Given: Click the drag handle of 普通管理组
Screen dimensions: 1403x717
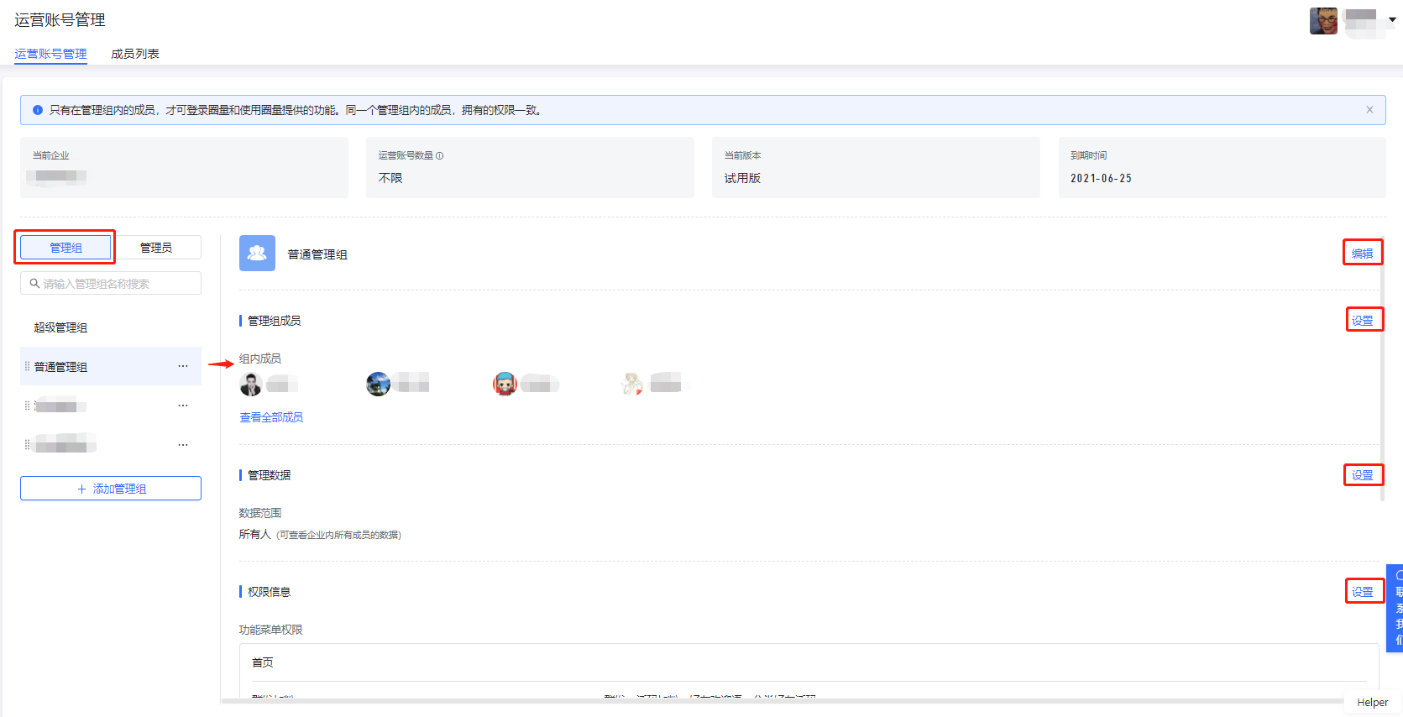Looking at the screenshot, I should tap(27, 367).
